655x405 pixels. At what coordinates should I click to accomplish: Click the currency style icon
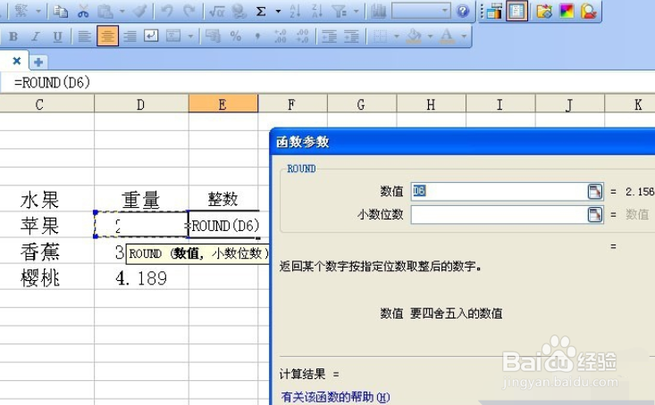tap(213, 37)
